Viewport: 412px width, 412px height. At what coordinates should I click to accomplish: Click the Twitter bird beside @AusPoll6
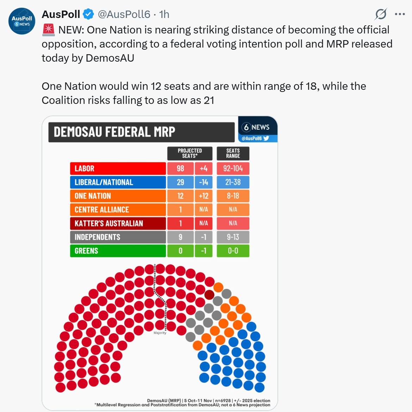pos(266,138)
